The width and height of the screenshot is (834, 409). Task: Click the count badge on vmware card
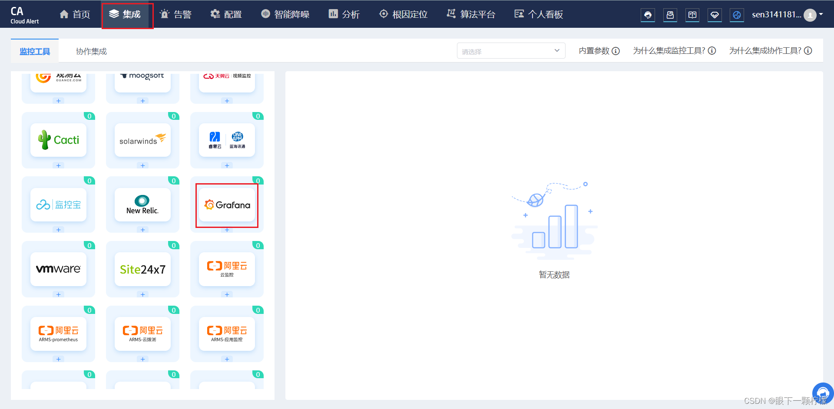89,245
